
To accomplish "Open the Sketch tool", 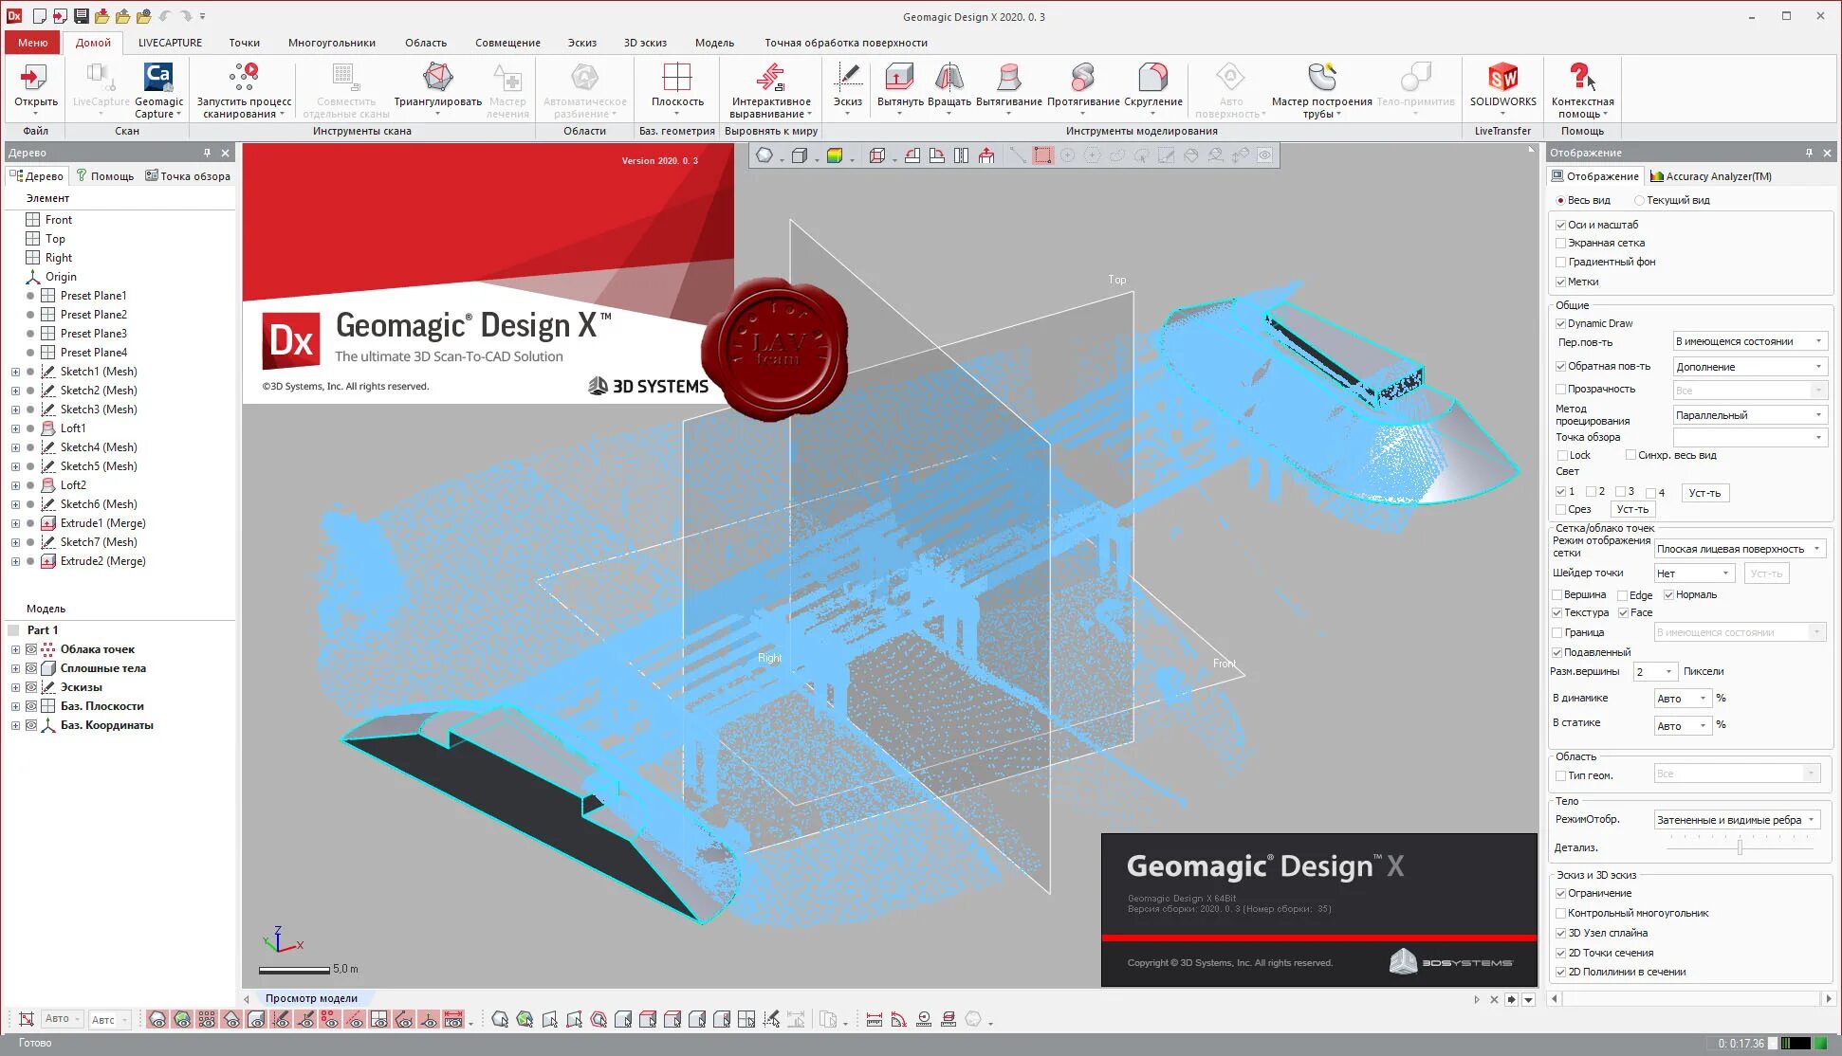I will 847,78.
